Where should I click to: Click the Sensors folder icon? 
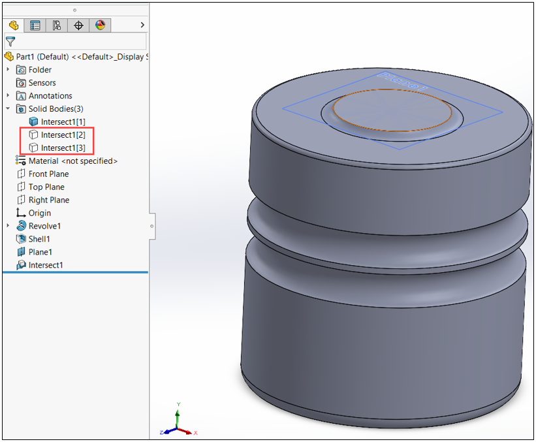tap(20, 82)
